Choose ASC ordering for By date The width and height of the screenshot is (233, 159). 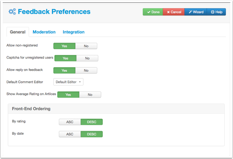[70, 134]
